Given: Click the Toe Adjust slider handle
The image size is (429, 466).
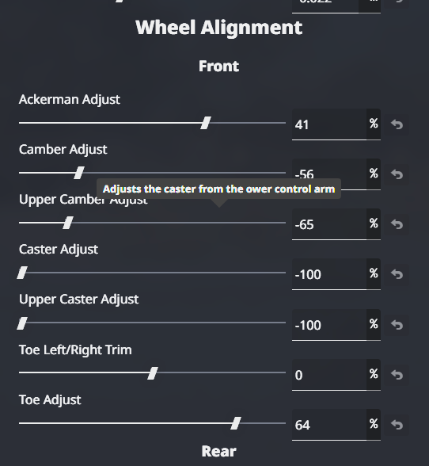Looking at the screenshot, I should pos(236,423).
